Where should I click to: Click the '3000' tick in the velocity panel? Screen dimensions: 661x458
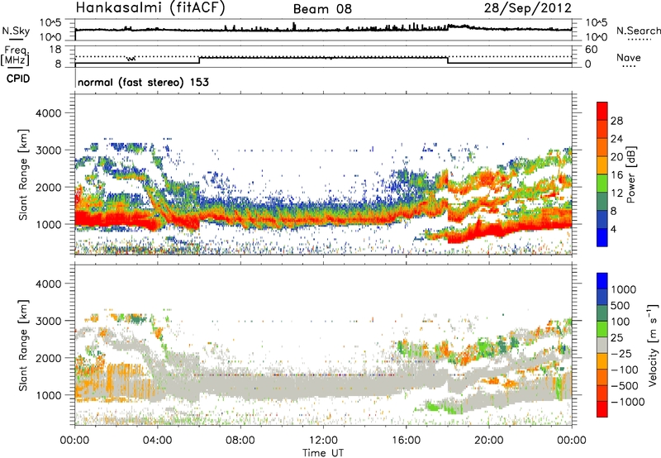[x=48, y=321]
